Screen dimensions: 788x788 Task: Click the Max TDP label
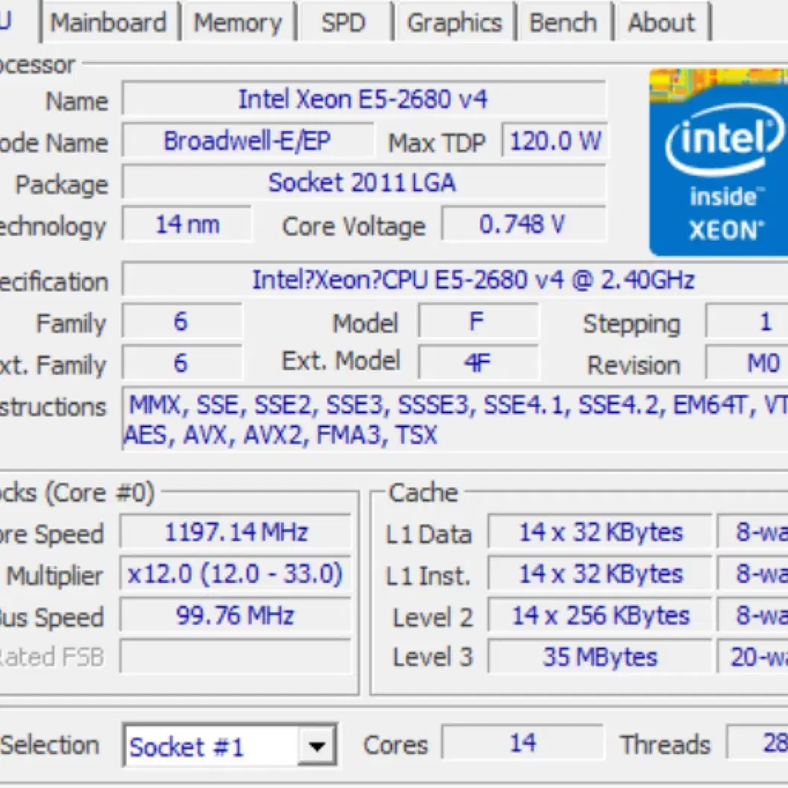(x=437, y=142)
